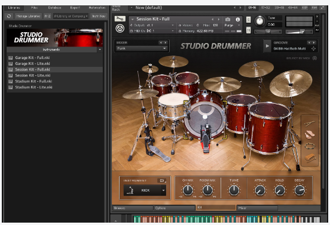Viewport: 330px width, 225px height.
Task: Open instrument edit mode with wrench icon
Action: click(120, 19)
